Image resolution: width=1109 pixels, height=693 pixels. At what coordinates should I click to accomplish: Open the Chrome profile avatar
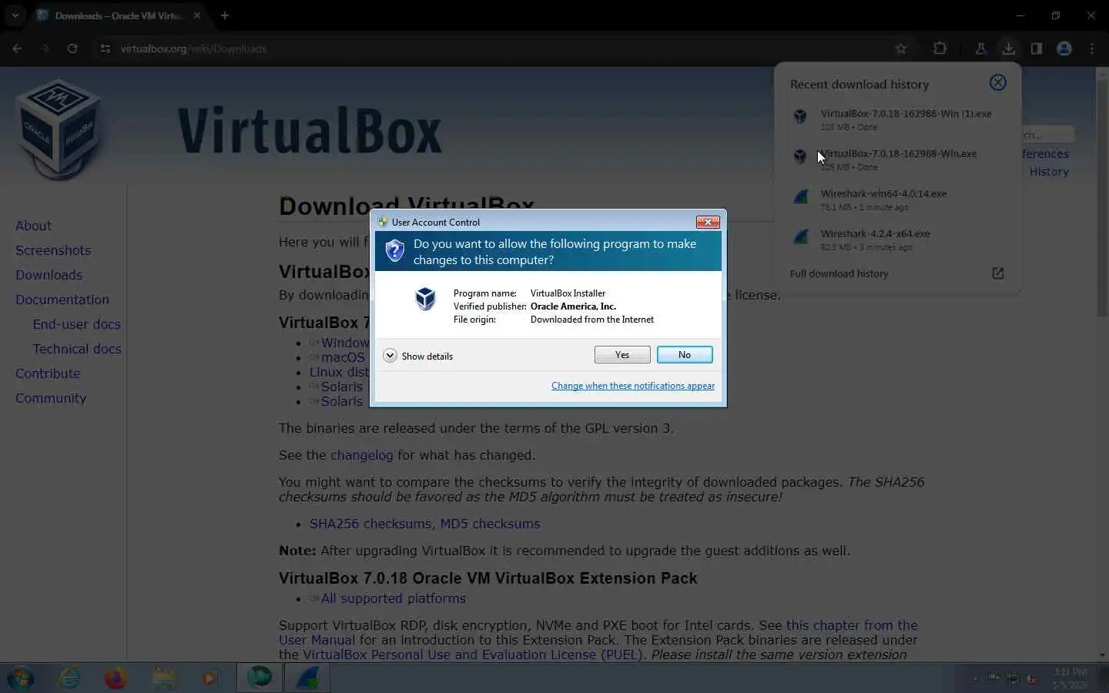[x=1064, y=49]
